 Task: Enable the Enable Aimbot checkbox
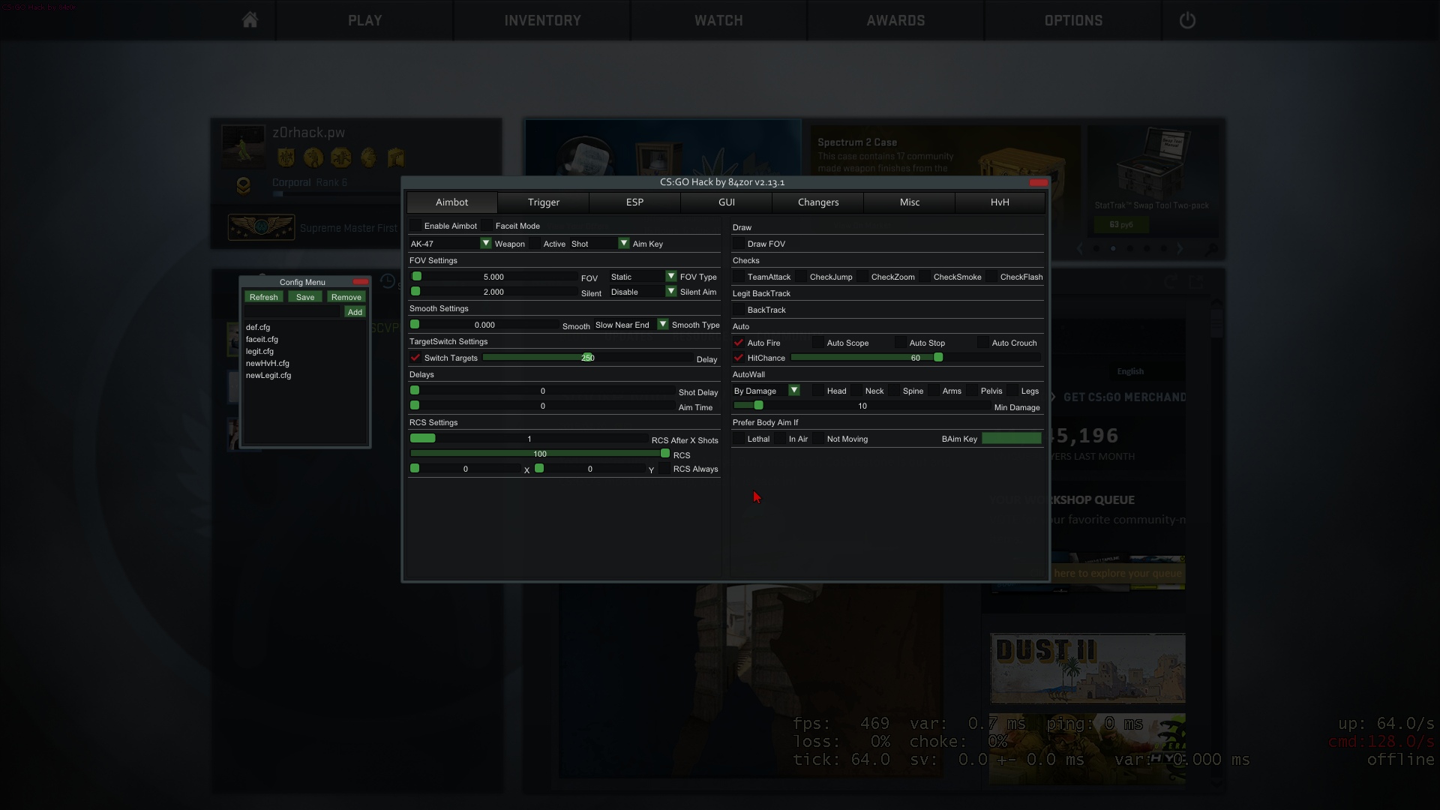(x=415, y=226)
